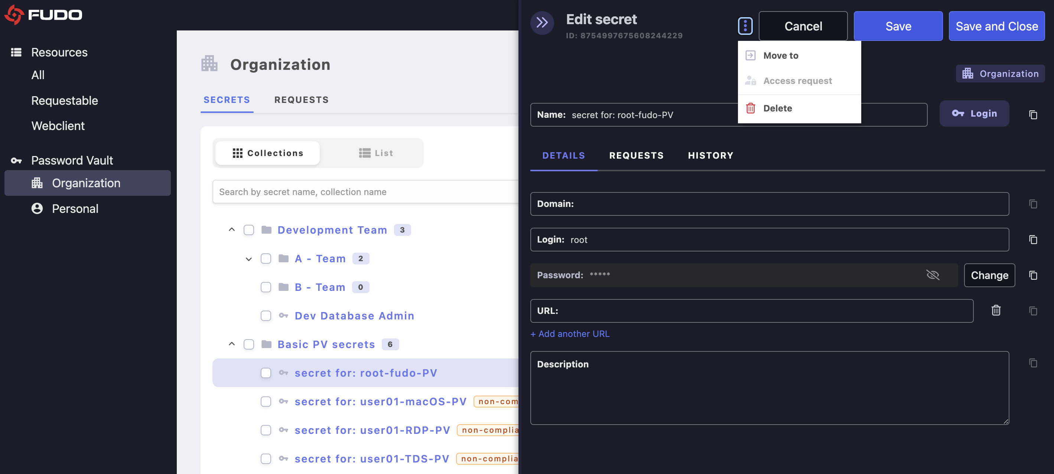Viewport: 1054px width, 474px height.
Task: Click the Personal account icon in sidebar
Action: click(37, 208)
